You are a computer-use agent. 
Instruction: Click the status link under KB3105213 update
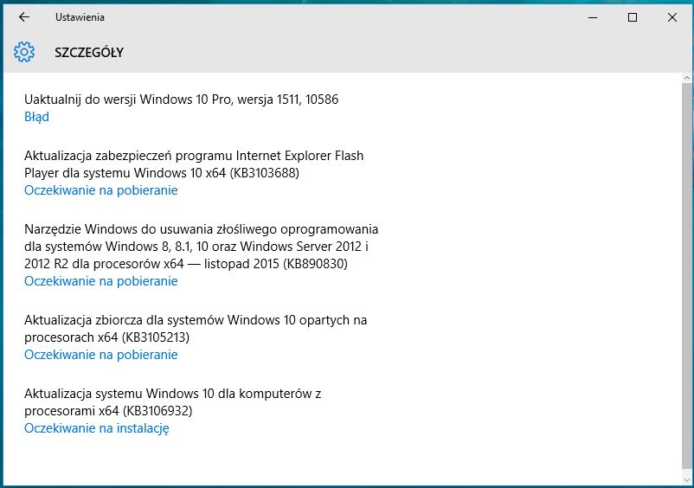pos(100,355)
